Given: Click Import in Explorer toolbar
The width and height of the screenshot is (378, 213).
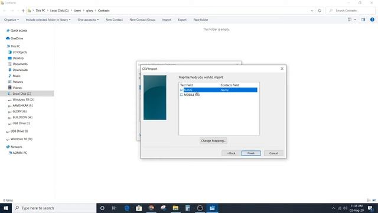Looking at the screenshot, I should [x=167, y=20].
